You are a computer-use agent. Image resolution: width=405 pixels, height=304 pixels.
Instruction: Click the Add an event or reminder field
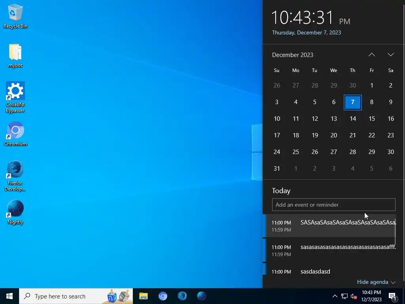(333, 205)
